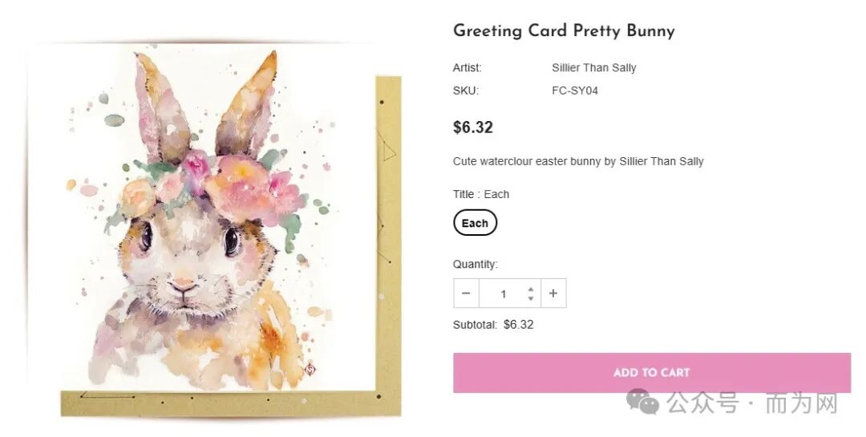The width and height of the screenshot is (866, 437).
Task: Click the small down arrow in quantity field
Action: 531,298
